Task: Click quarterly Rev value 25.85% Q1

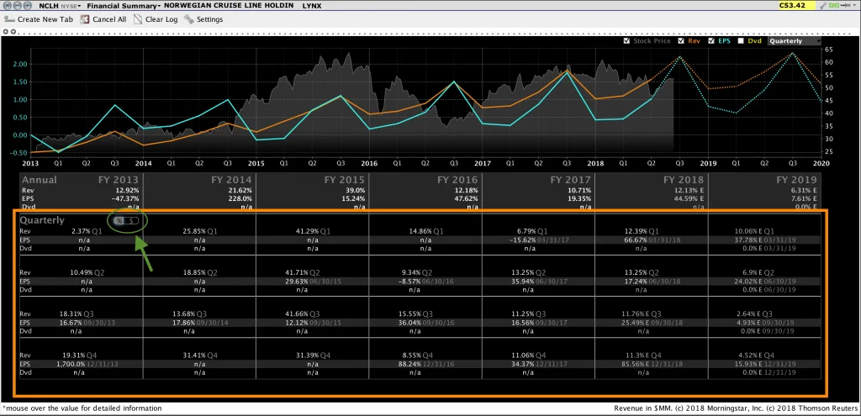Action: pyautogui.click(x=200, y=232)
